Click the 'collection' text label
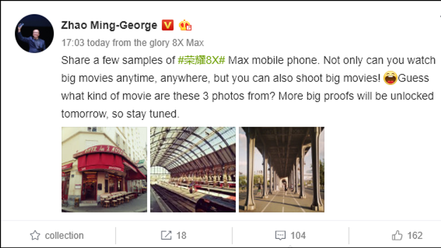Viewport: 441px width, 248px height. [64, 236]
